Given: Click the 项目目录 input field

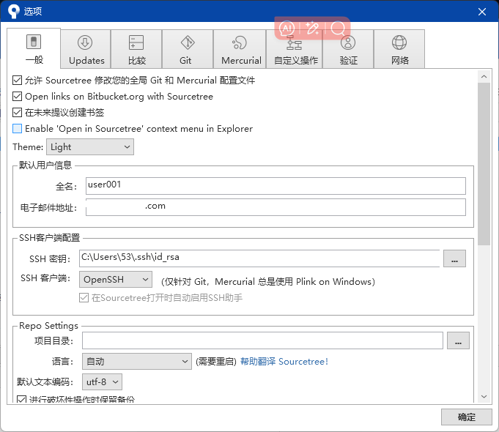Looking at the screenshot, I should [x=262, y=340].
